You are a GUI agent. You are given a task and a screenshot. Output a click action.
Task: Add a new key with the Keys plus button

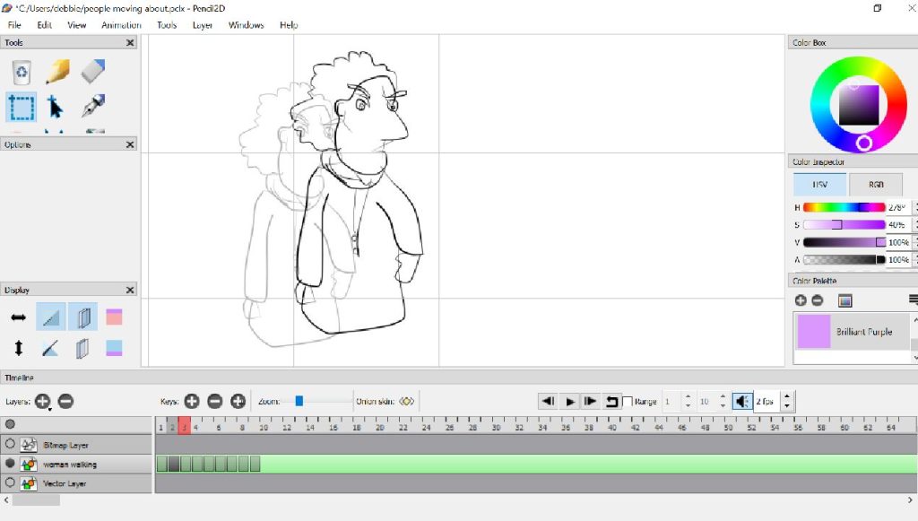(191, 401)
